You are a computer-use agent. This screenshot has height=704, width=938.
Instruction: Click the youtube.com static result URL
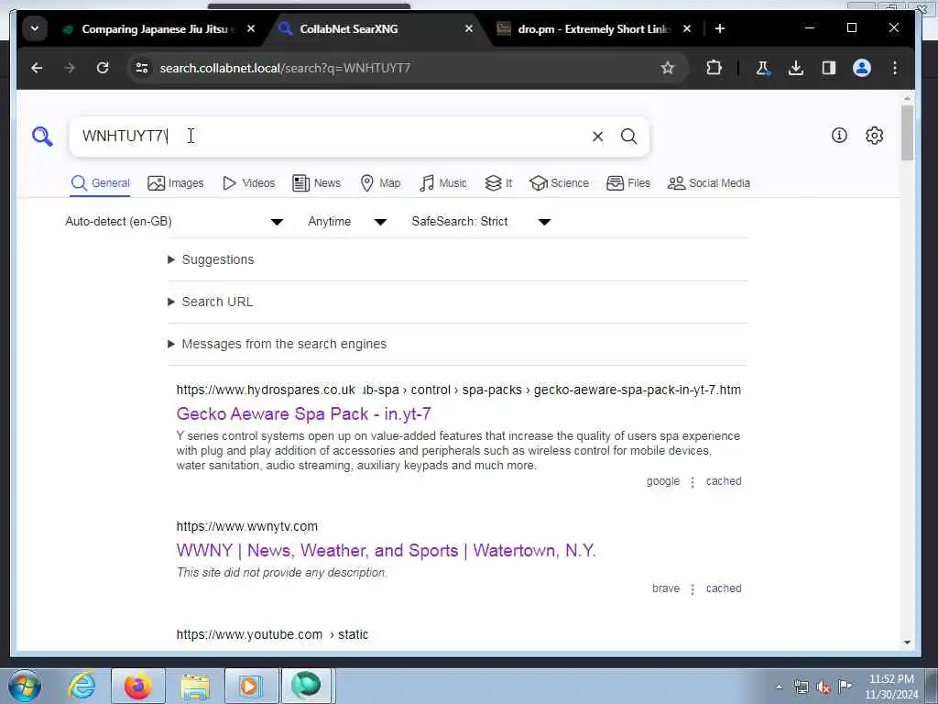[272, 634]
